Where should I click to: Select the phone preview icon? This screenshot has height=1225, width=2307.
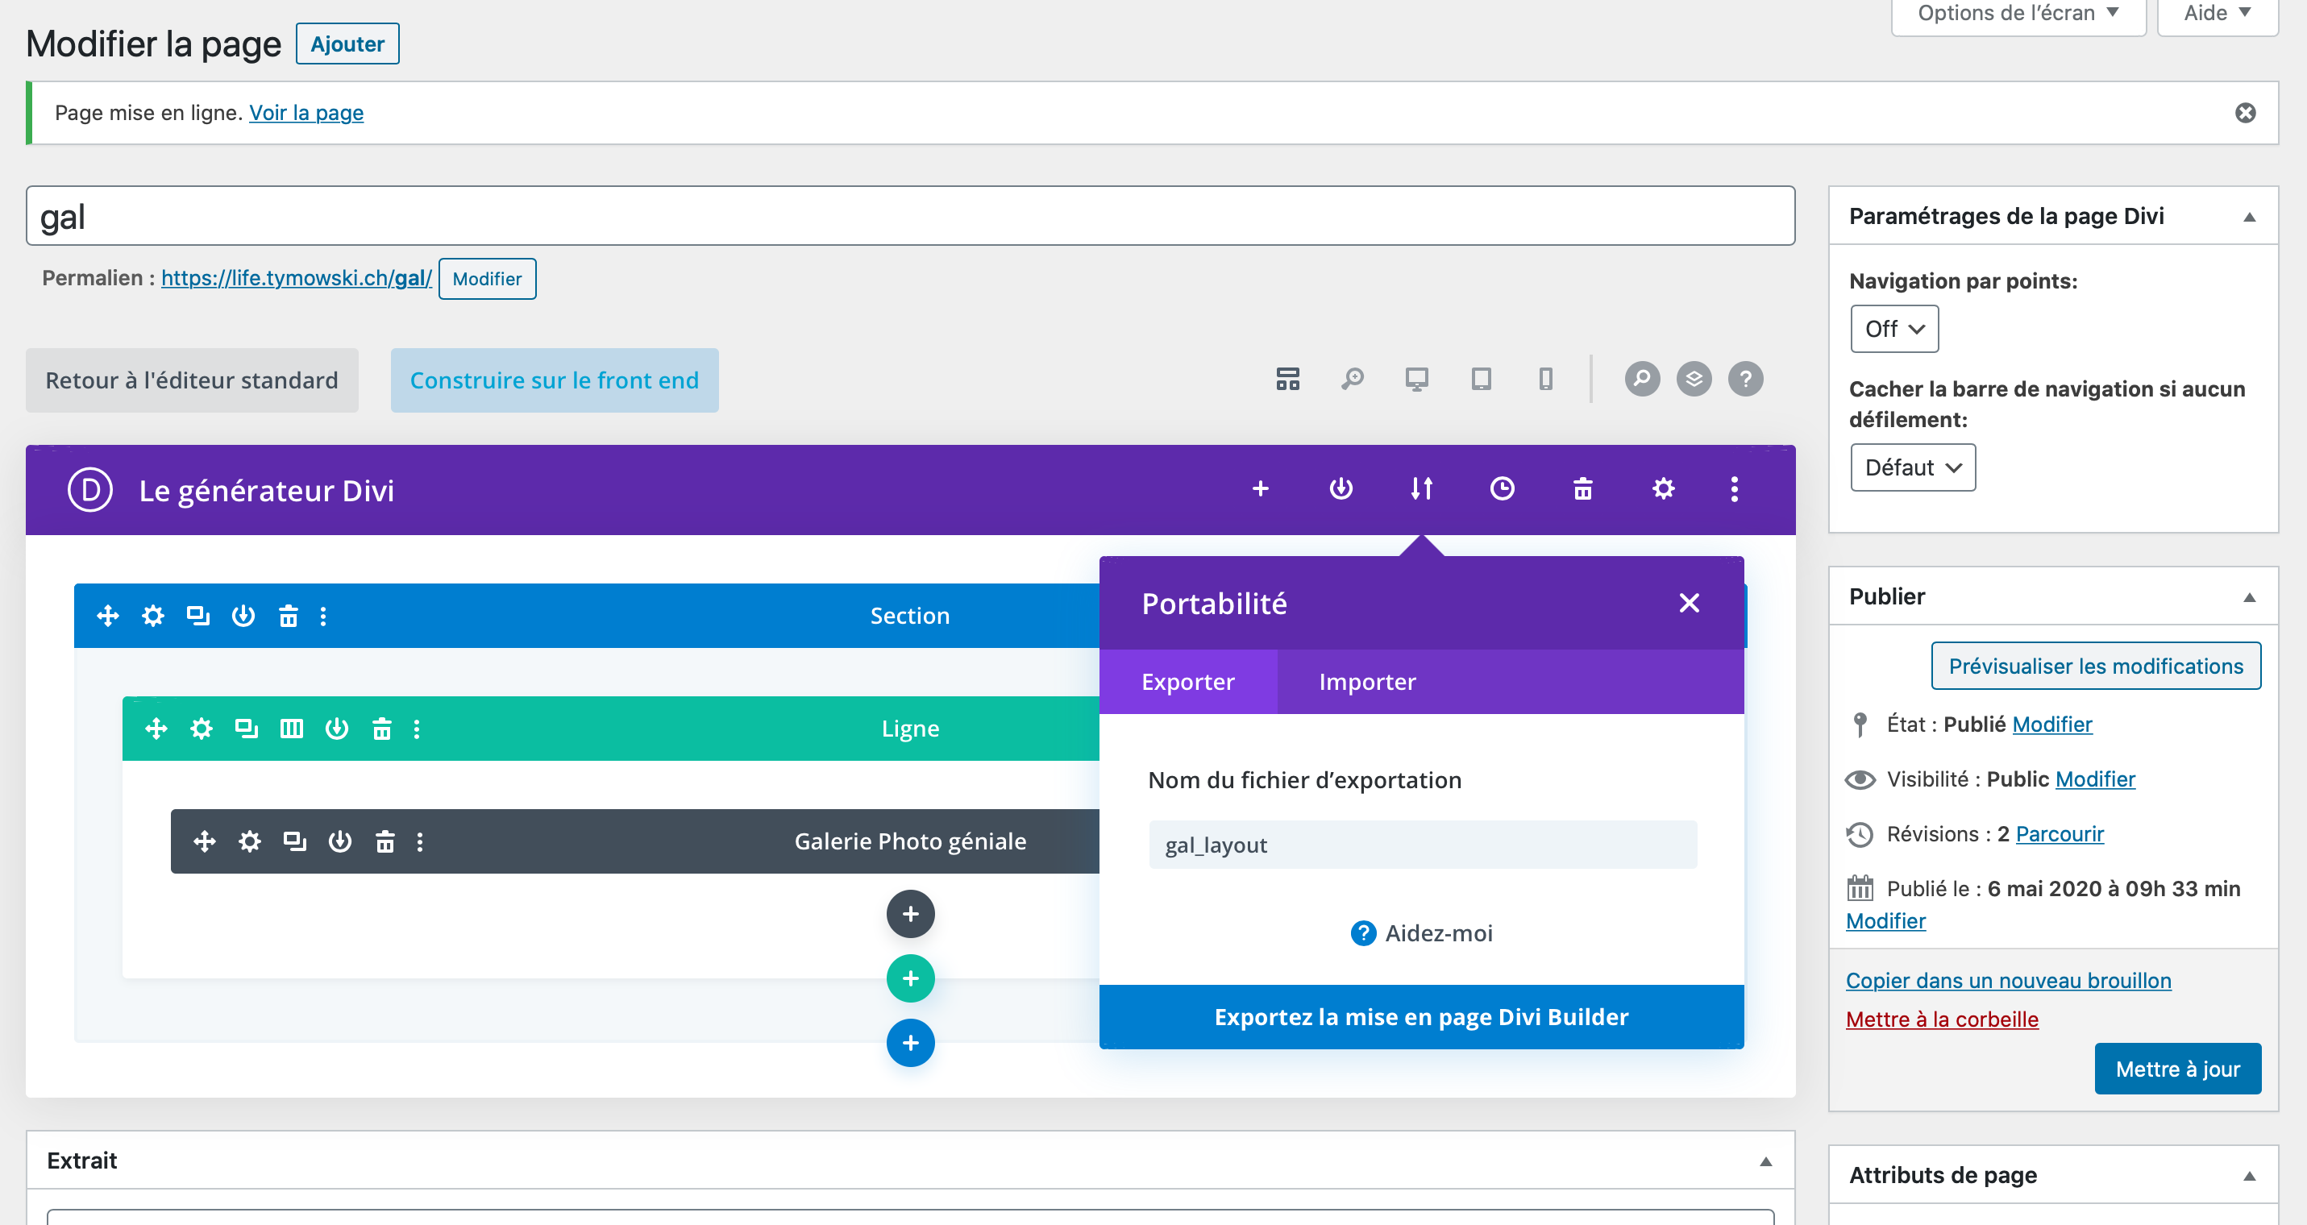(1545, 379)
